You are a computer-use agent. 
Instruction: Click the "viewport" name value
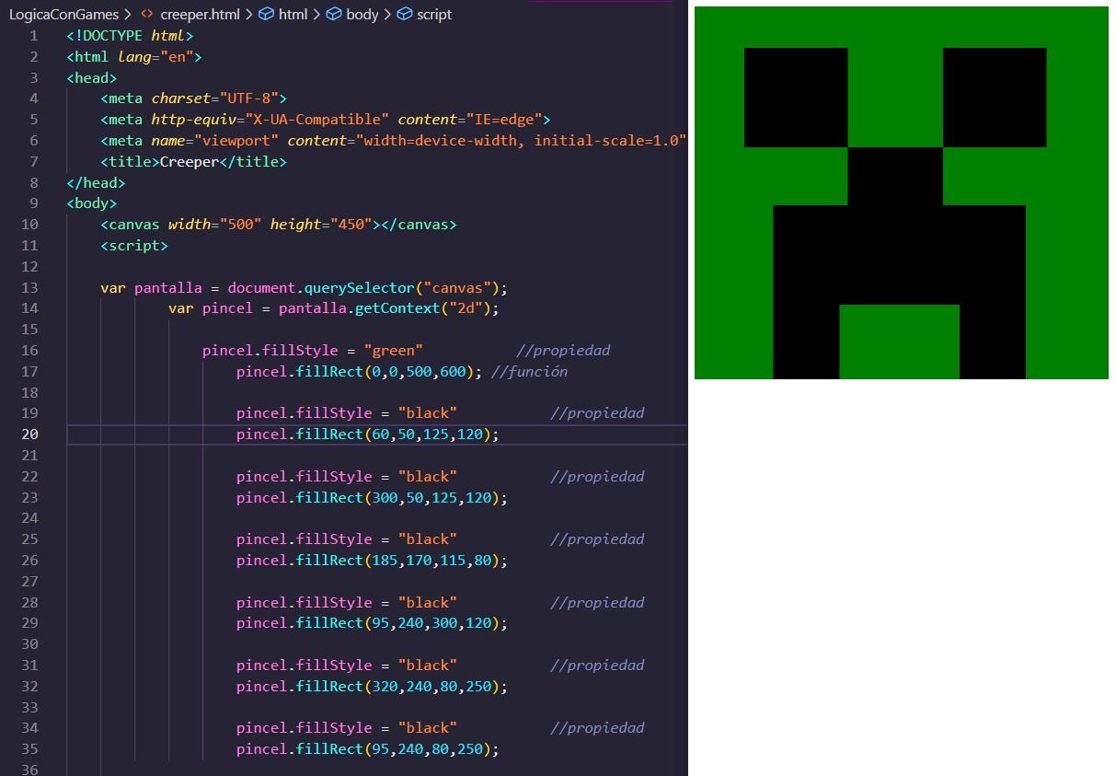coord(236,141)
